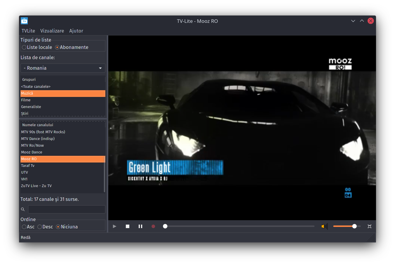Mute audio using the speaker icon
This screenshot has width=395, height=265.
coord(324,226)
